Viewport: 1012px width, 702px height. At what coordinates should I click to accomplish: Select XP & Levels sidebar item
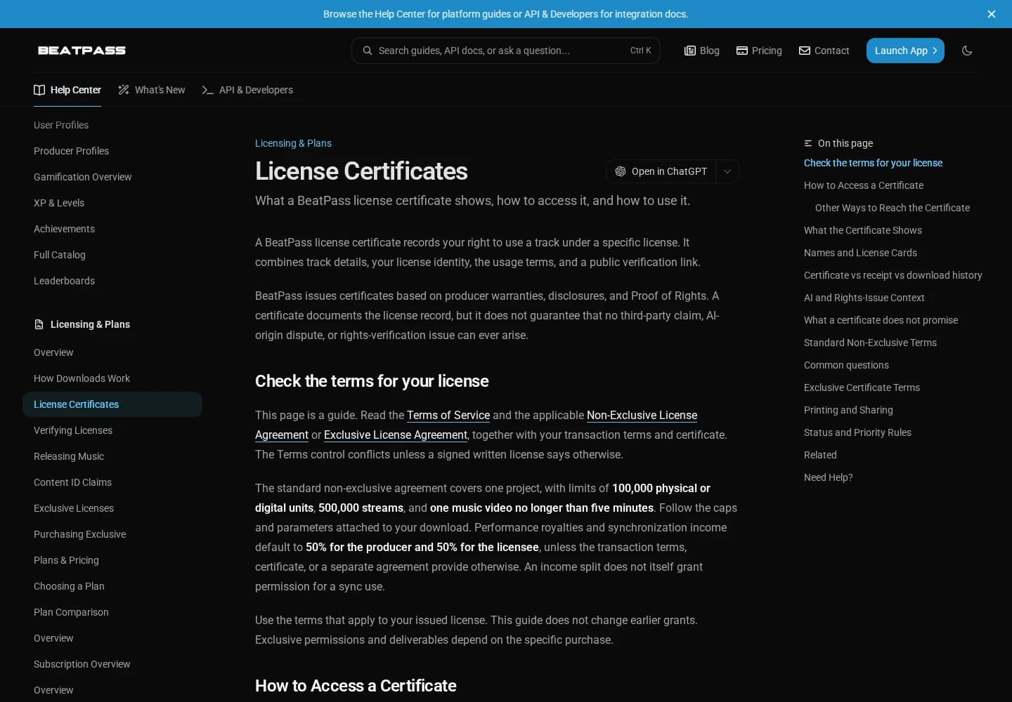(x=59, y=203)
